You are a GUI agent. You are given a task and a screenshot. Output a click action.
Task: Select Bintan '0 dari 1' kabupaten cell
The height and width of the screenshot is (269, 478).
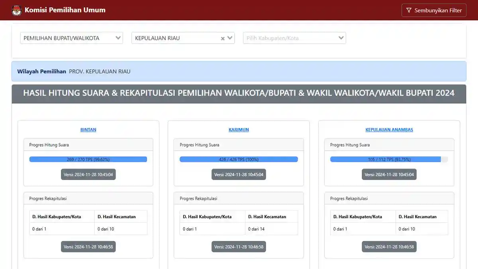[x=62, y=229]
